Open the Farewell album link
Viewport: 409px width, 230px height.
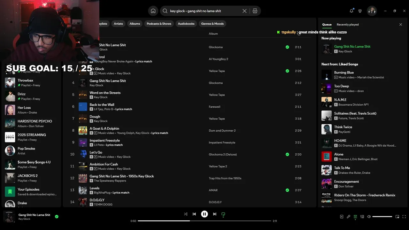[x=214, y=107]
